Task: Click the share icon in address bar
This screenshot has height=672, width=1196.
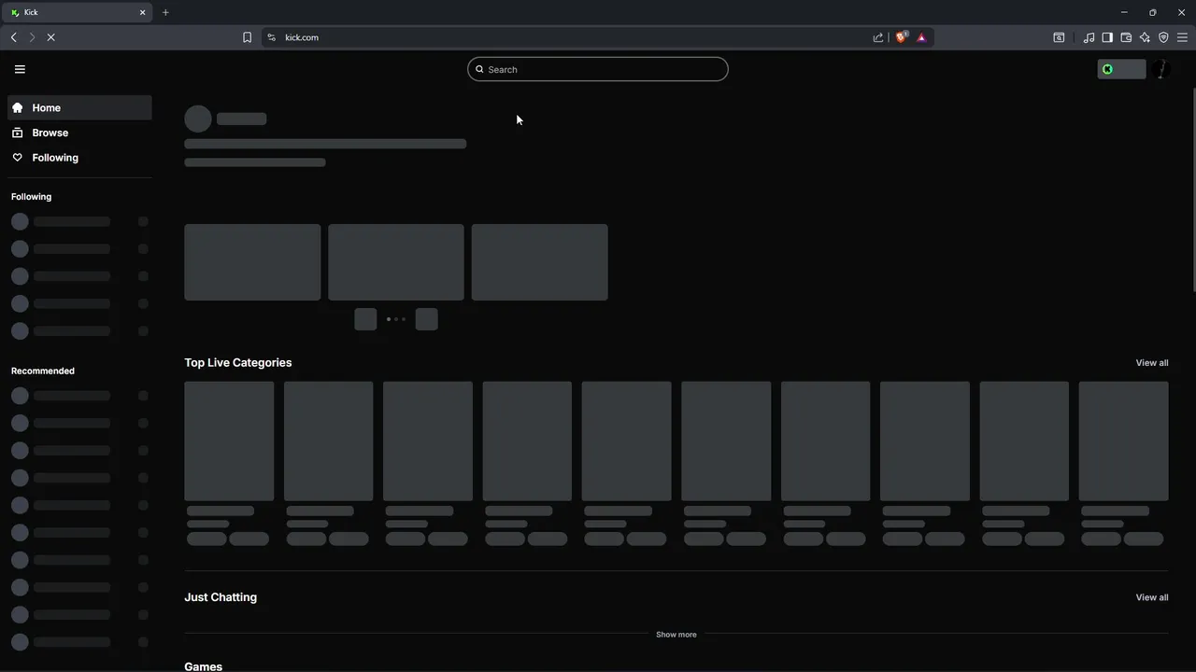Action: click(x=878, y=37)
